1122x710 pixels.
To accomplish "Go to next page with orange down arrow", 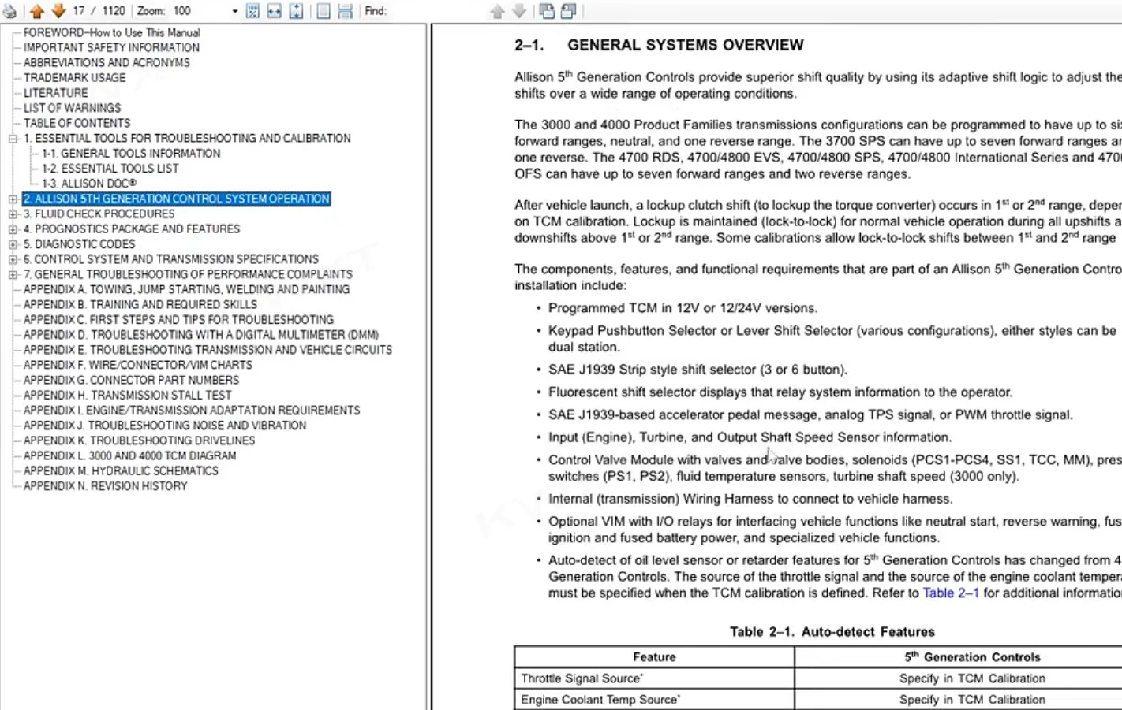I will (x=58, y=11).
